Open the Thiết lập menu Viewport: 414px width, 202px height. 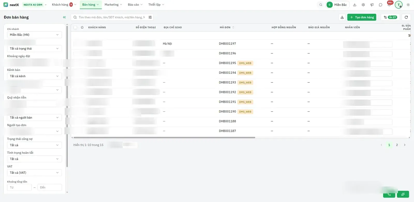pos(156,5)
